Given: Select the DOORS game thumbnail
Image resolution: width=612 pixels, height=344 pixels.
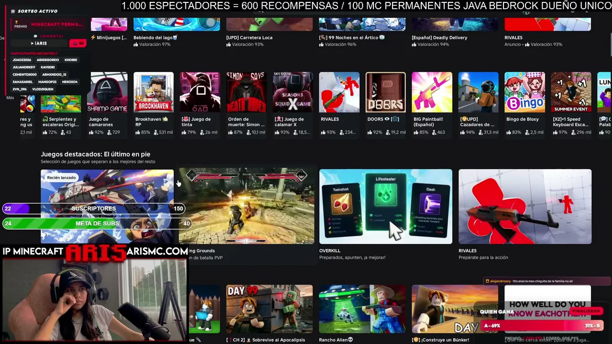Looking at the screenshot, I should [x=385, y=92].
